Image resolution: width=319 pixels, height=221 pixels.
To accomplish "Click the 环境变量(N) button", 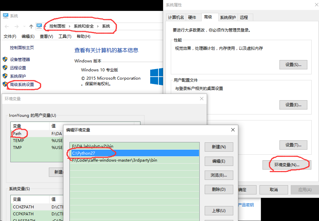I will (x=286, y=164).
